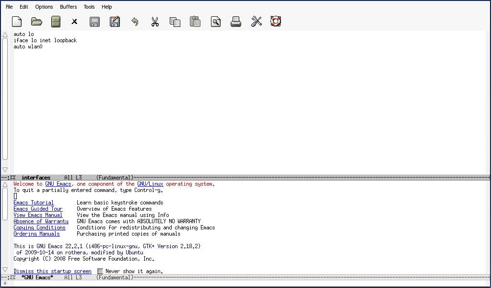
Task: Cut selection with scissors icon
Action: (x=155, y=22)
